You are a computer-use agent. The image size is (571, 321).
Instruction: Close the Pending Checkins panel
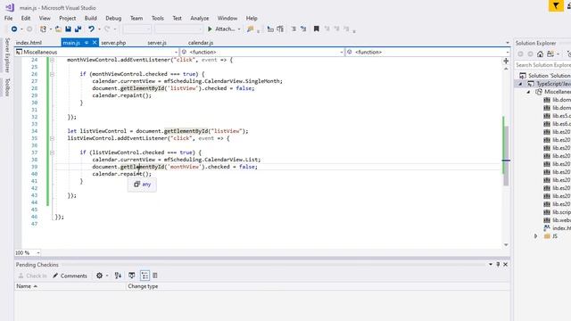pos(506,264)
